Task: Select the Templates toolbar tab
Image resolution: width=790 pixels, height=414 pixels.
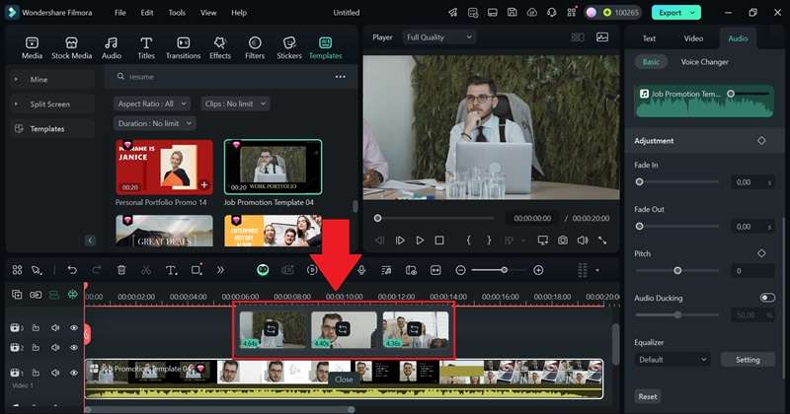Action: 326,48
